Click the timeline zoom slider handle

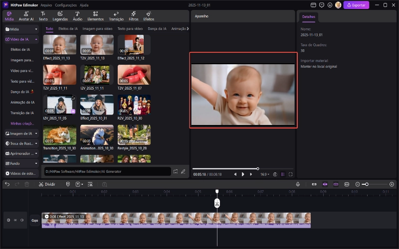367,184
